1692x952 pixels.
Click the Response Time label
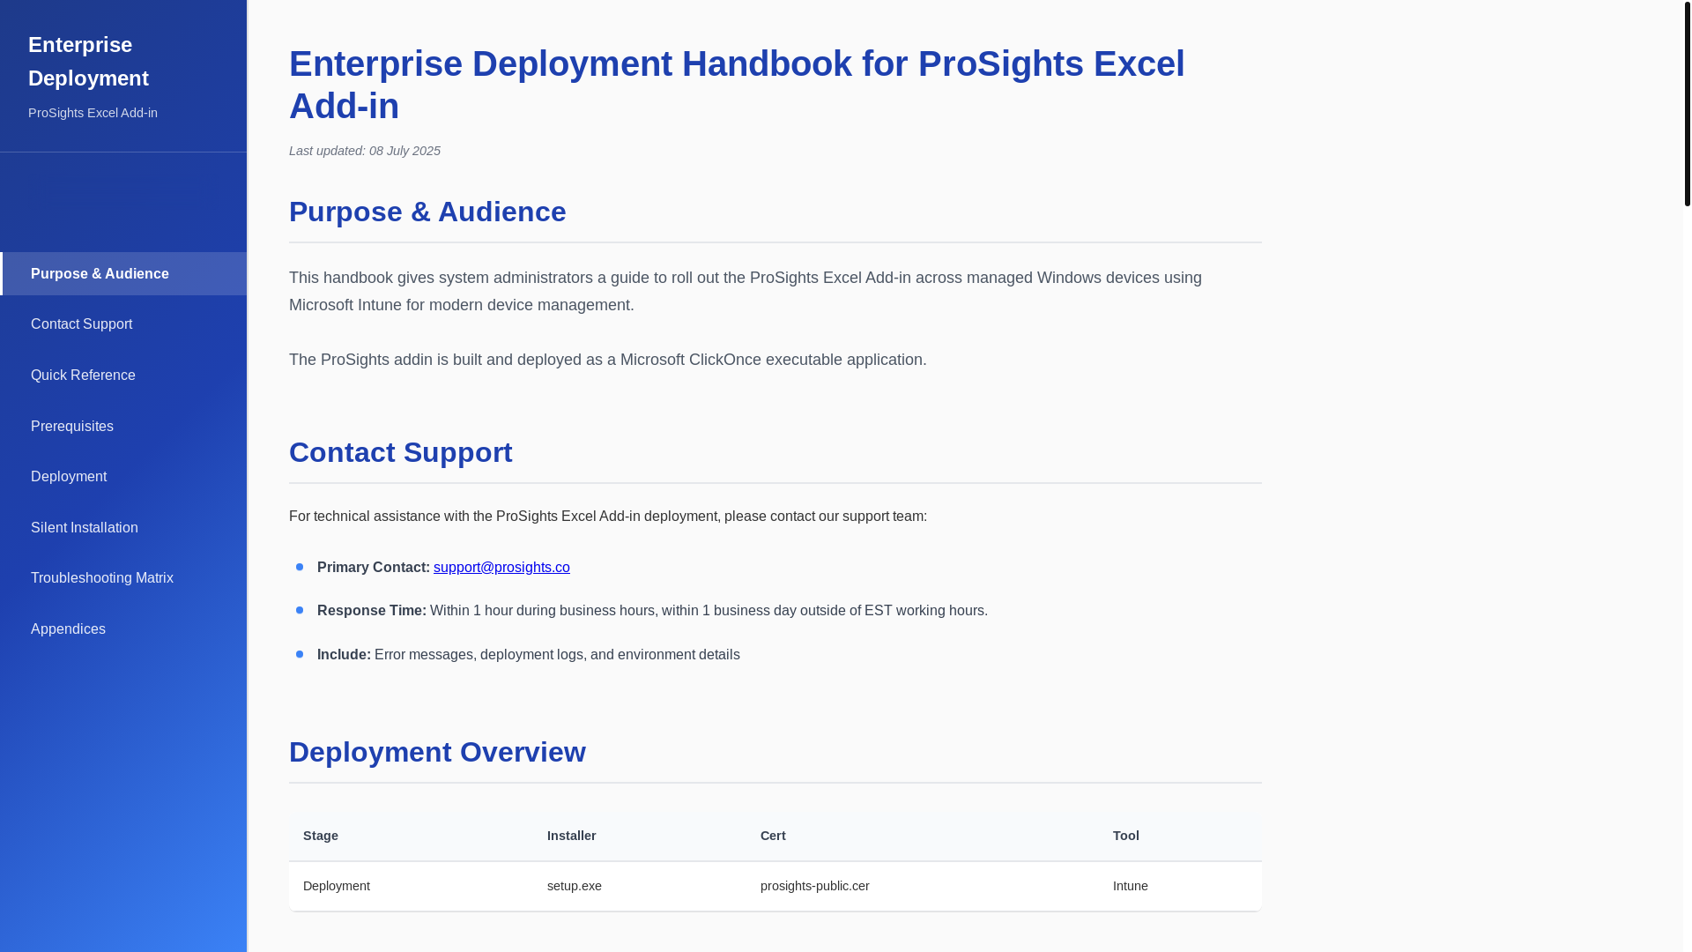[372, 611]
